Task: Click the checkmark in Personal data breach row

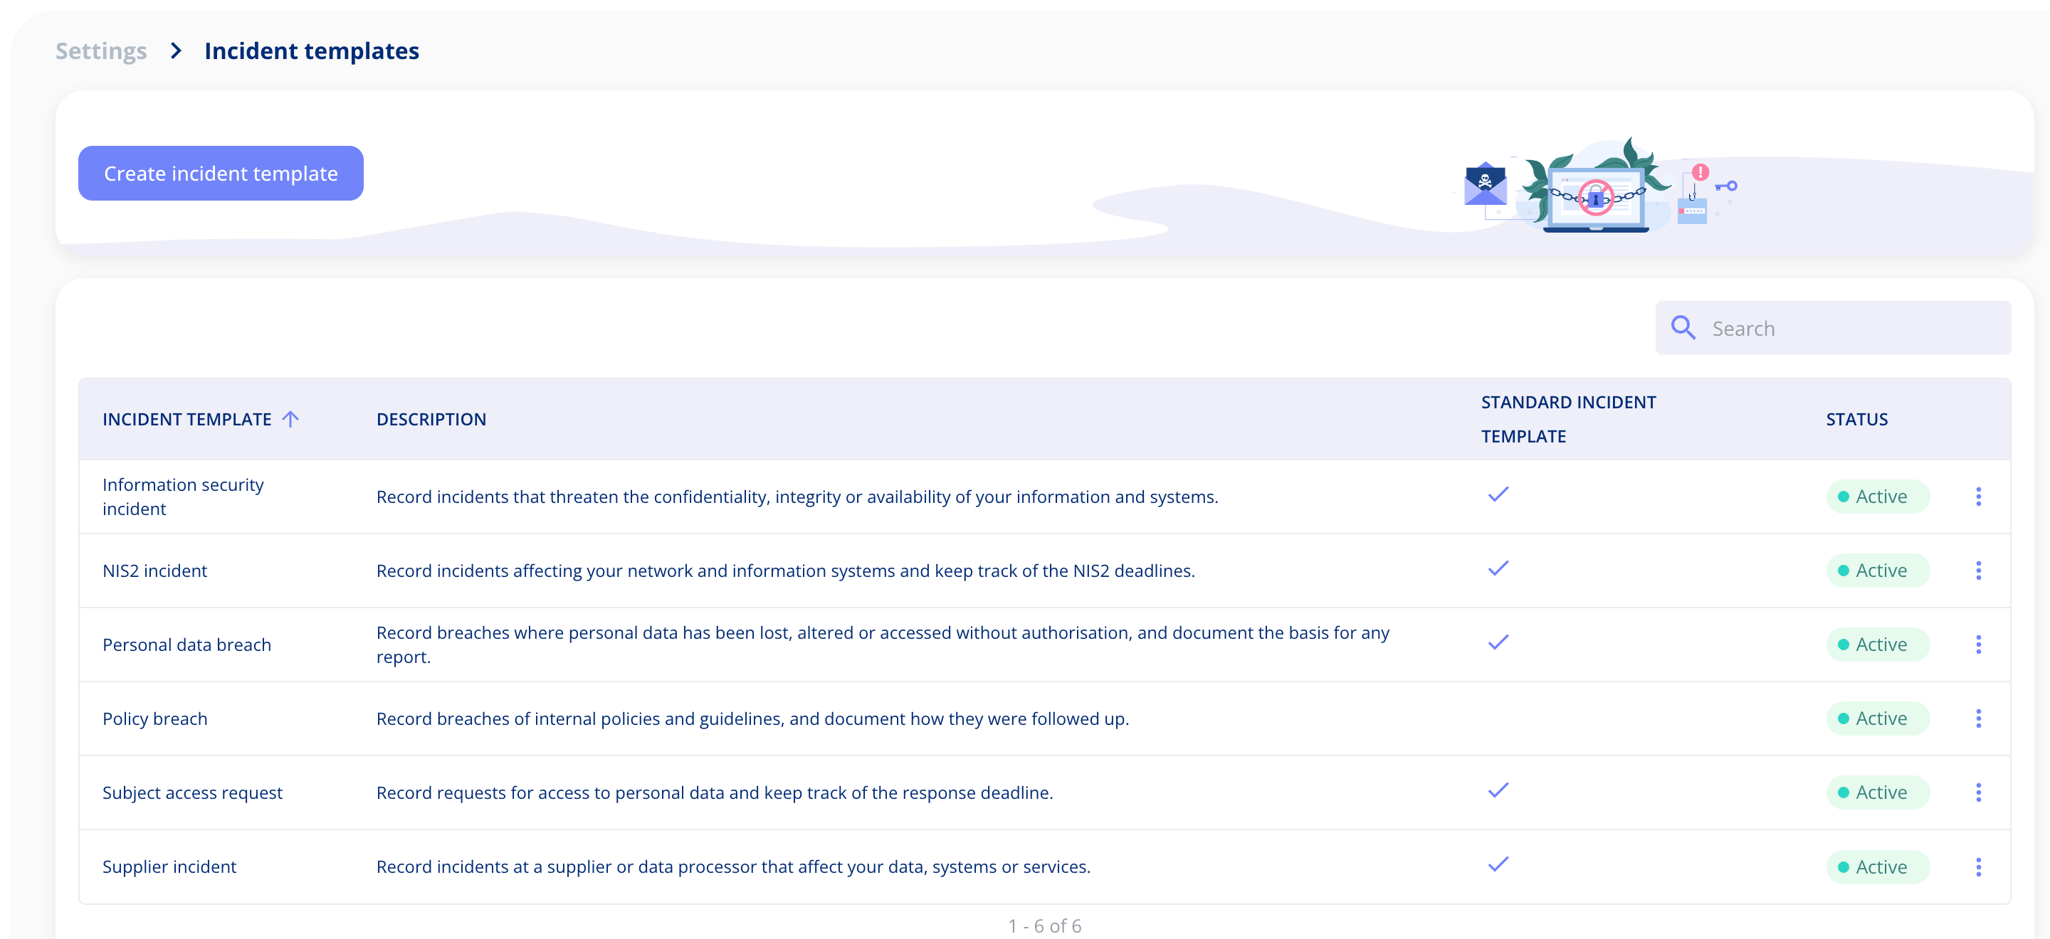Action: coord(1498,642)
